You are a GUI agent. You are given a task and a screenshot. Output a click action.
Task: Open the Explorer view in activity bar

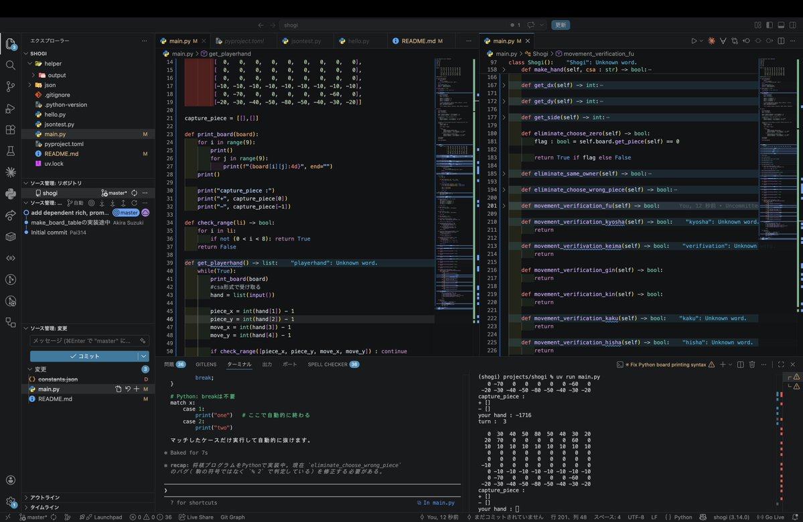(x=10, y=44)
